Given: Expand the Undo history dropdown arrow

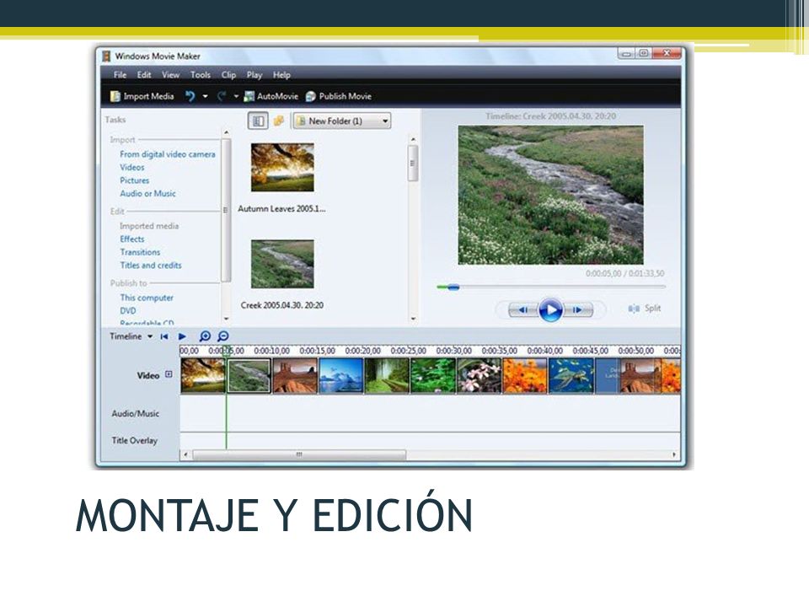Looking at the screenshot, I should [205, 96].
